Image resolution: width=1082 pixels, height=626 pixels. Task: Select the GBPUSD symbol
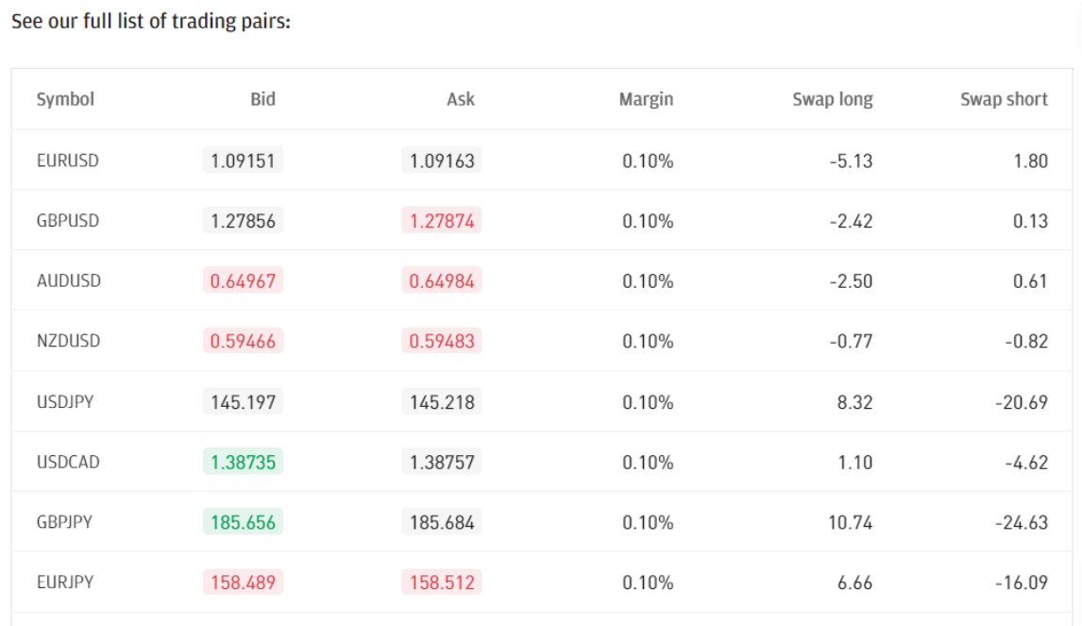click(x=68, y=221)
